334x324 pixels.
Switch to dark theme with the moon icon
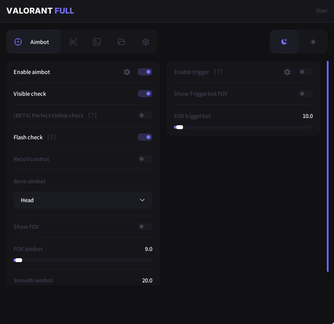pos(284,42)
